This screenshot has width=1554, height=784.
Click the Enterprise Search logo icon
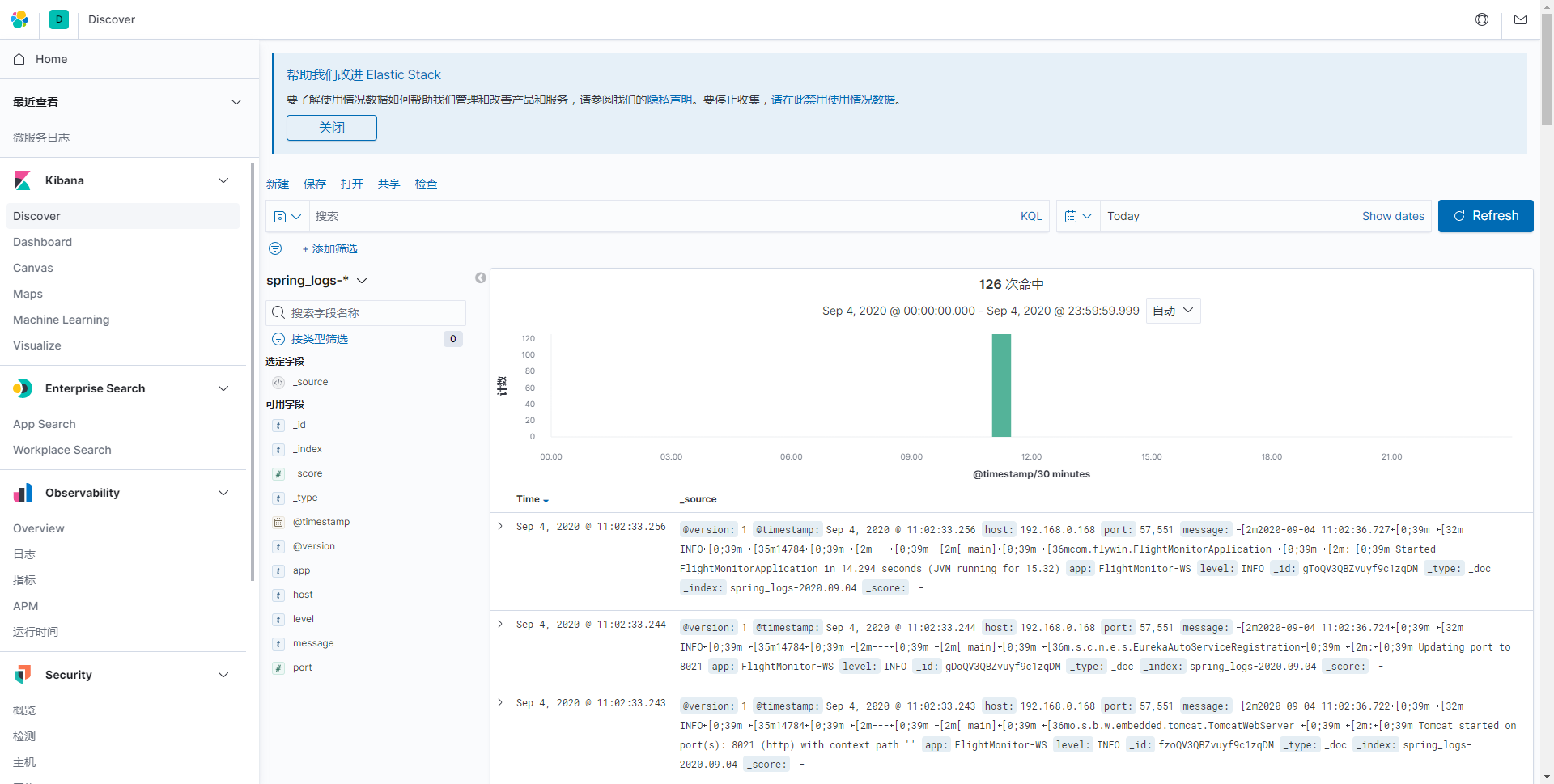[23, 388]
